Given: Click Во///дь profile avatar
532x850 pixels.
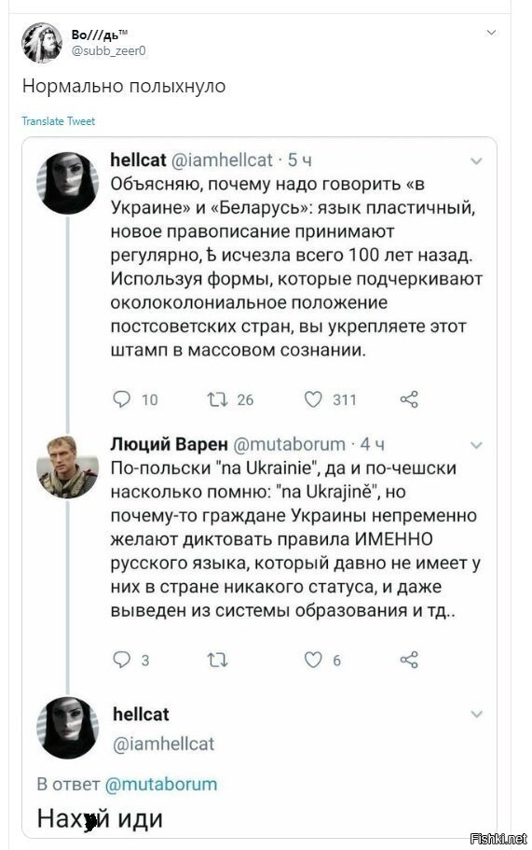Looking at the screenshot, I should [42, 42].
